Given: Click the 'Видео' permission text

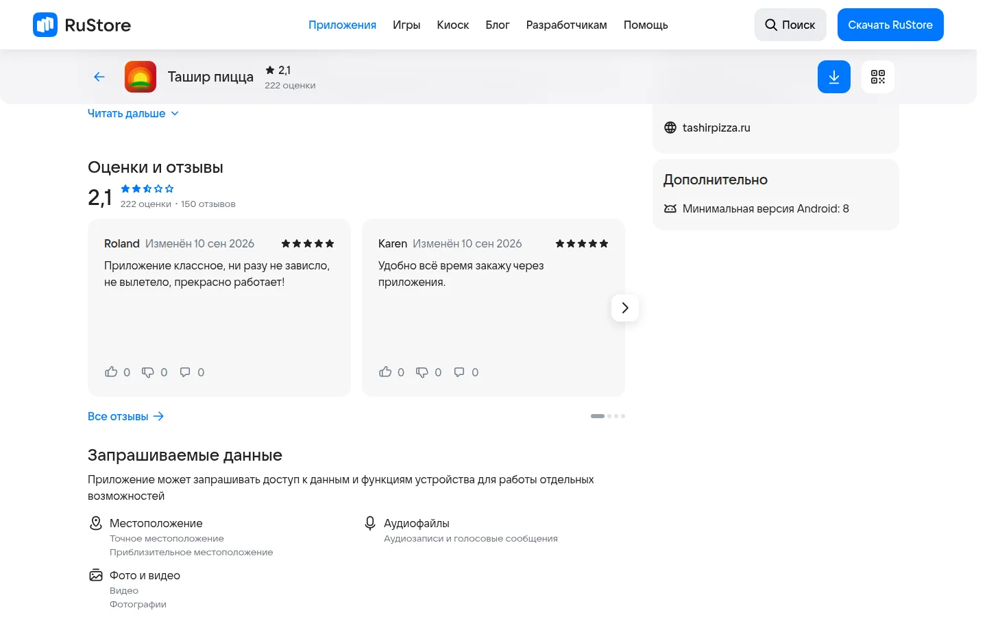Looking at the screenshot, I should point(124,591).
